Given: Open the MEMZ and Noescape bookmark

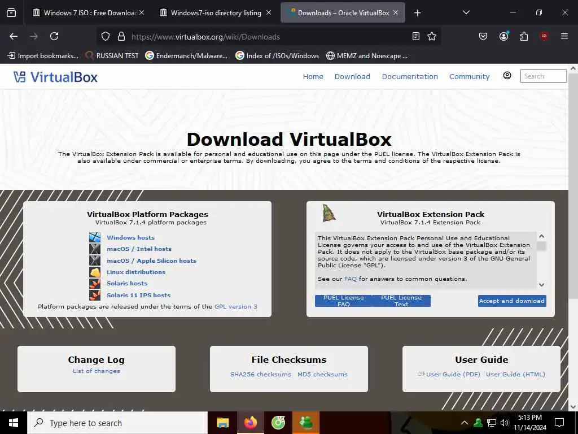Looking at the screenshot, I should coord(367,56).
